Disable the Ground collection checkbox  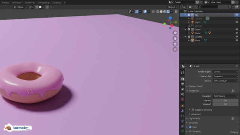pyautogui.click(x=189, y=37)
